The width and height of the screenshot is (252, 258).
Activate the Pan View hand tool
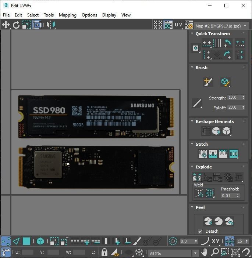[x=204, y=252]
